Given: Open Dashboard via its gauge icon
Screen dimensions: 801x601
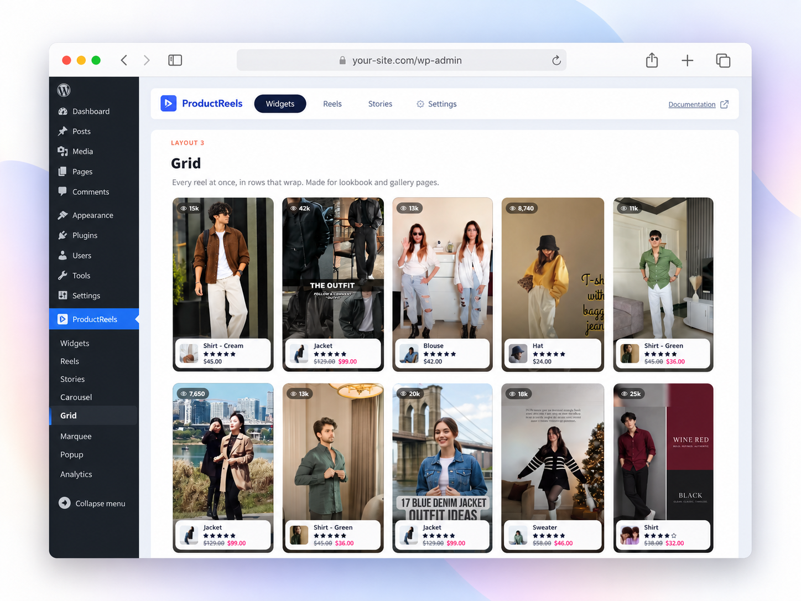Looking at the screenshot, I should pos(63,111).
